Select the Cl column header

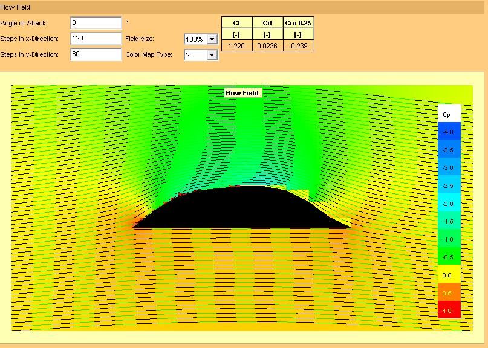(236, 23)
